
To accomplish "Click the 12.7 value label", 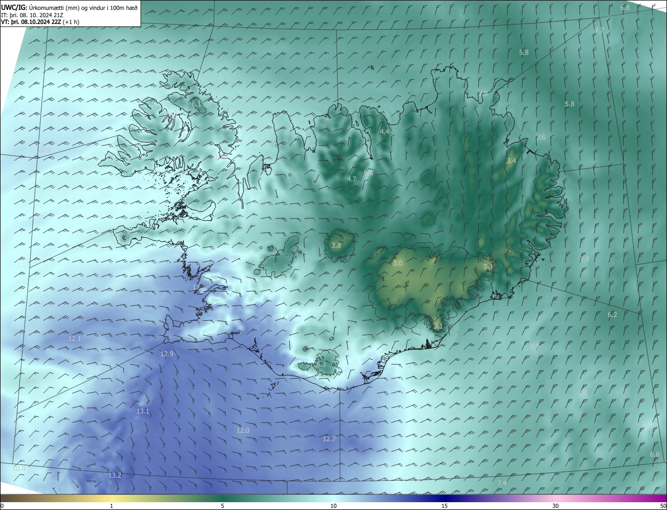I will click(329, 439).
